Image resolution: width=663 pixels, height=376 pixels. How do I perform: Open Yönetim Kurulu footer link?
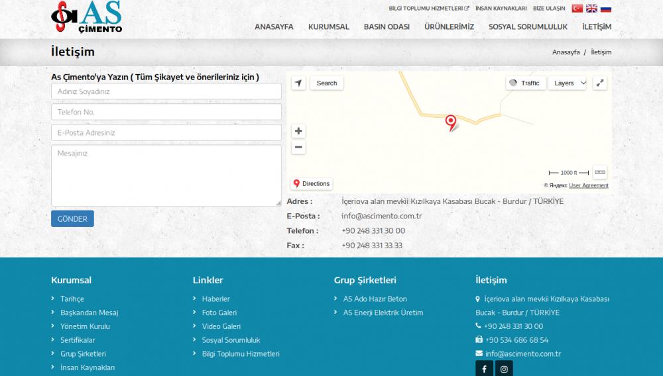pos(85,326)
